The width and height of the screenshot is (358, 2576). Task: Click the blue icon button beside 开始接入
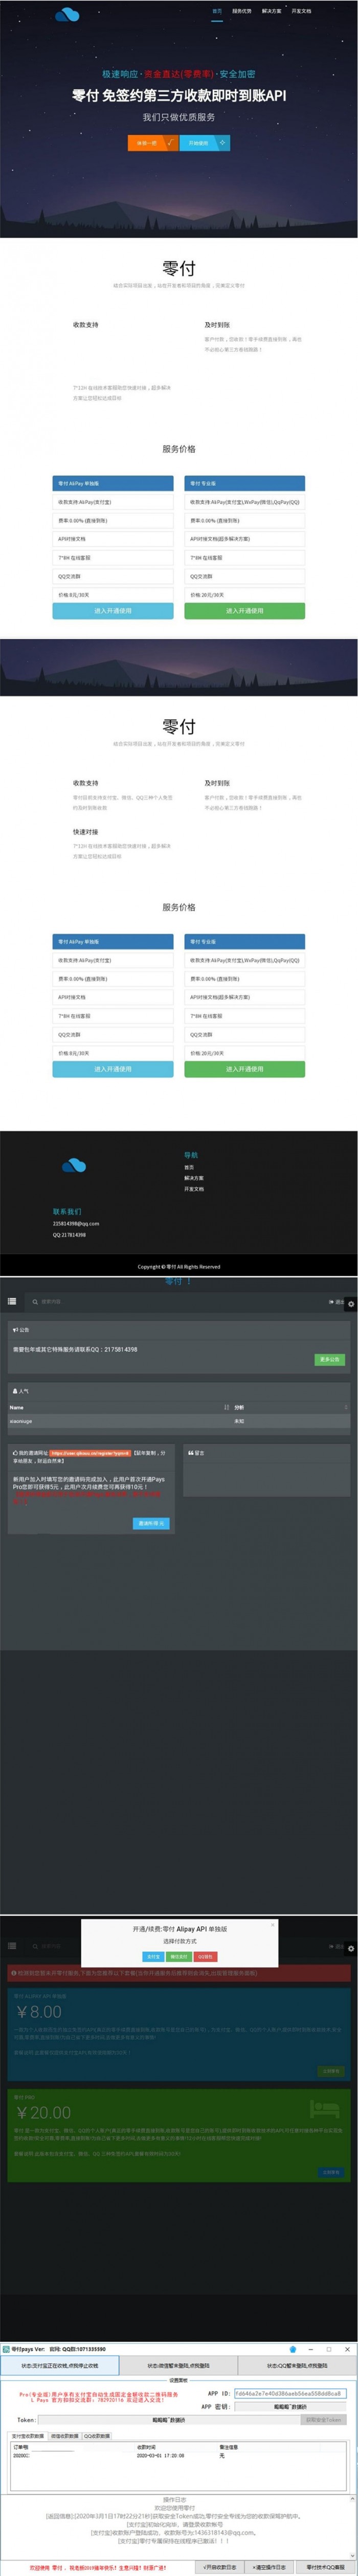[x=221, y=143]
